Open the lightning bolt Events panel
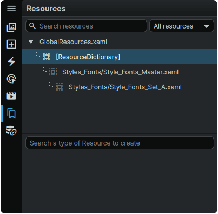 [x=11, y=61]
